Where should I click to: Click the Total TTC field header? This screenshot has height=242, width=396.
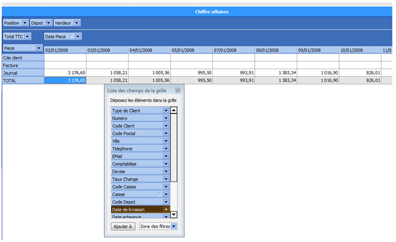[x=17, y=36]
